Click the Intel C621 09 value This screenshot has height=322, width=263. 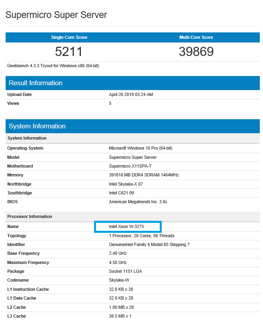click(121, 193)
